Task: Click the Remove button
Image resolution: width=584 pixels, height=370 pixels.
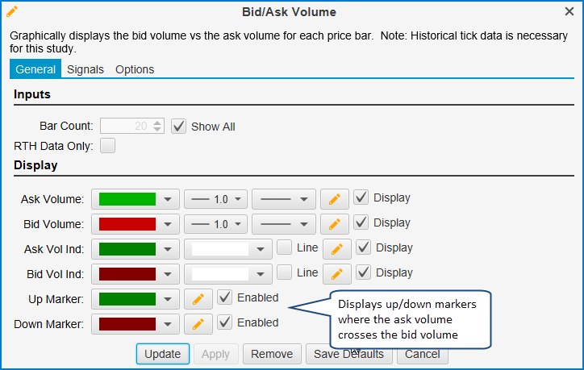Action: (272, 354)
